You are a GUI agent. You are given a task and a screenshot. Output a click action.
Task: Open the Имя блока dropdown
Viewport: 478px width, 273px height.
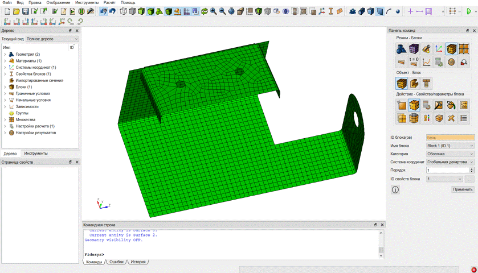450,146
